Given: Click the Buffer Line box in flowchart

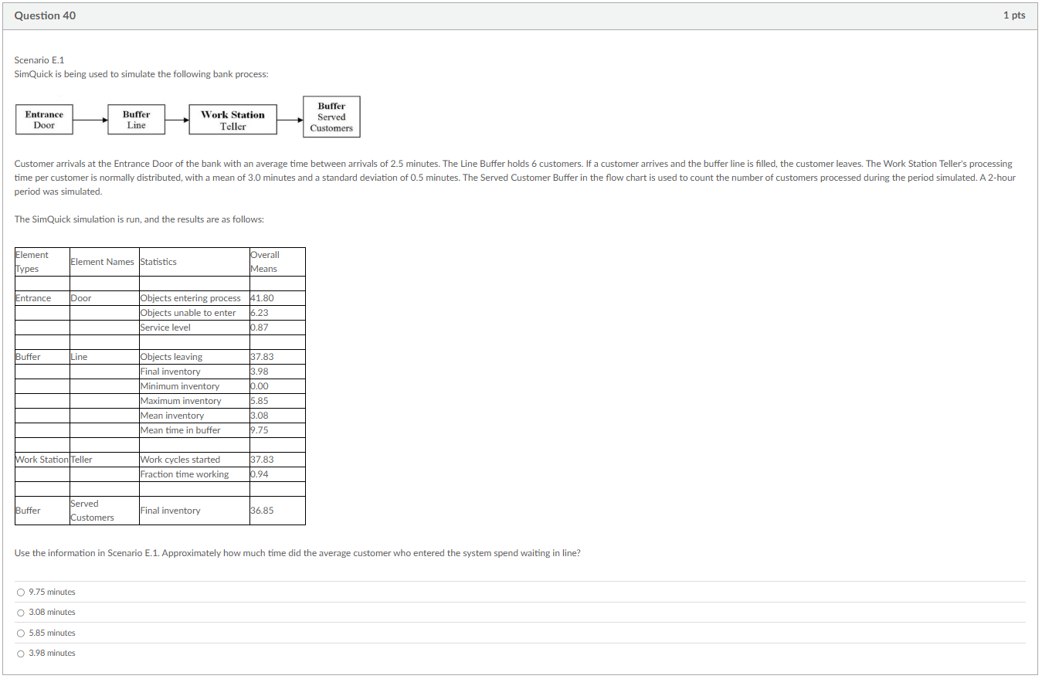Looking at the screenshot, I should point(137,120).
